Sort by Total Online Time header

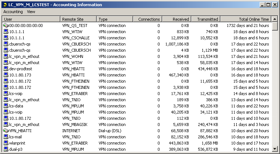tap(245, 19)
